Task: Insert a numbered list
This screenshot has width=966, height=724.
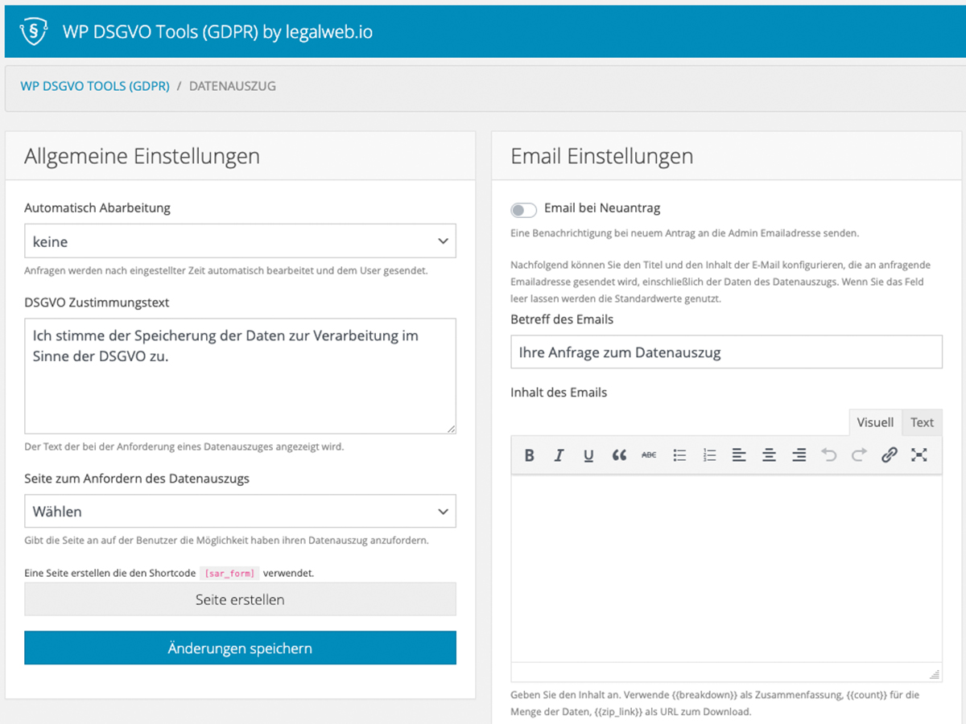Action: point(709,455)
